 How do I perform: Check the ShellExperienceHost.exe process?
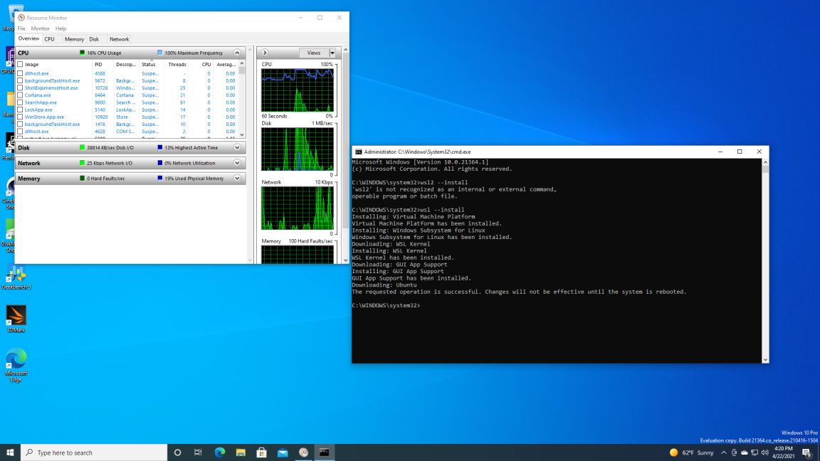pos(20,88)
